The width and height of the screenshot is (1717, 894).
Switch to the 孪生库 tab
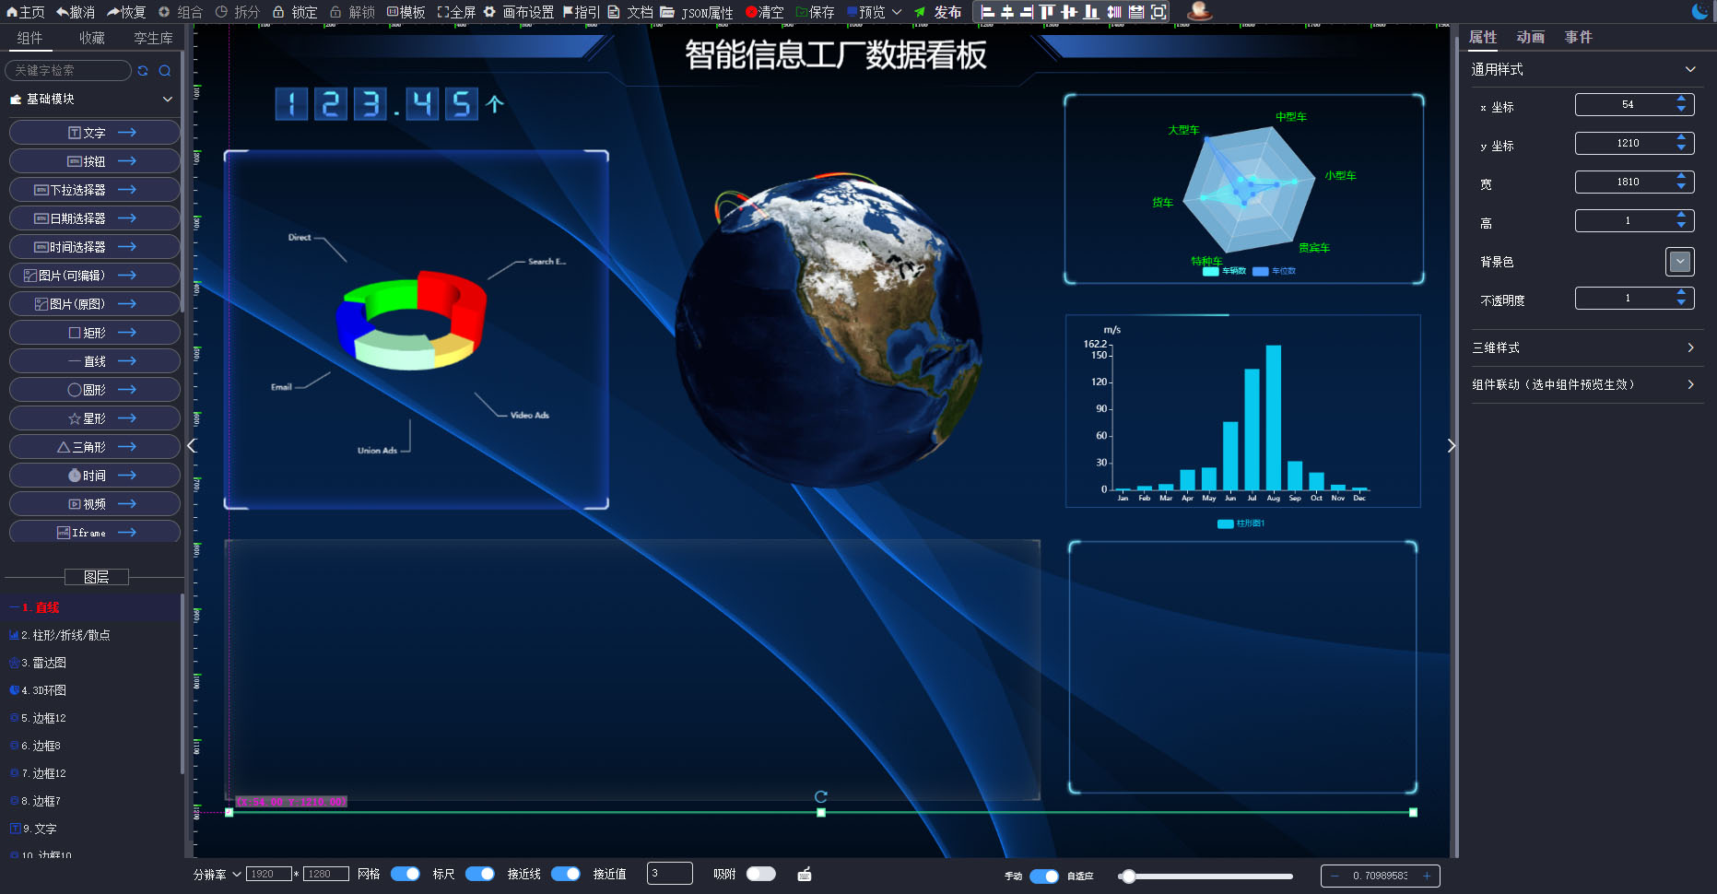tap(153, 38)
